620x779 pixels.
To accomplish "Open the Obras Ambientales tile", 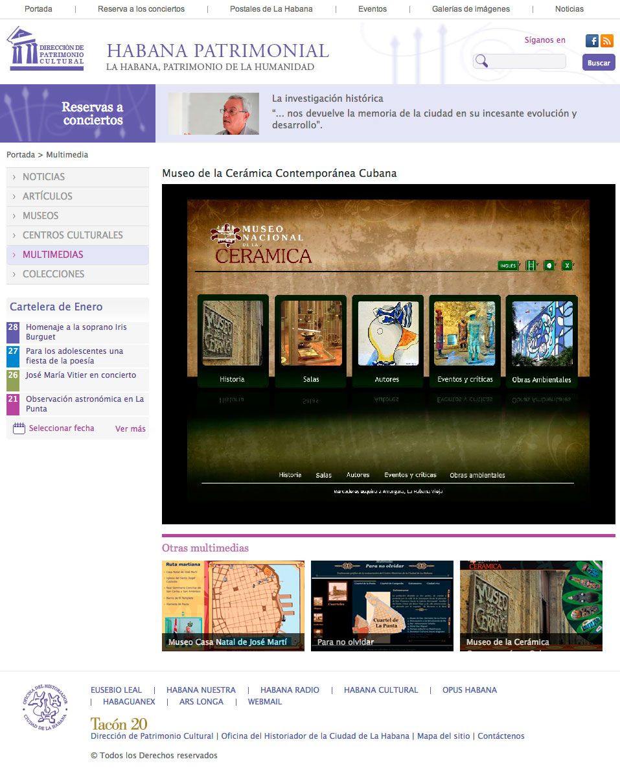I will [x=542, y=341].
